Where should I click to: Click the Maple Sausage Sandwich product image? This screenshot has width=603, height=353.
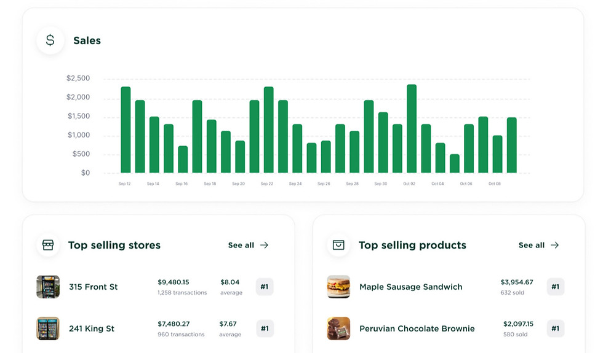[338, 287]
